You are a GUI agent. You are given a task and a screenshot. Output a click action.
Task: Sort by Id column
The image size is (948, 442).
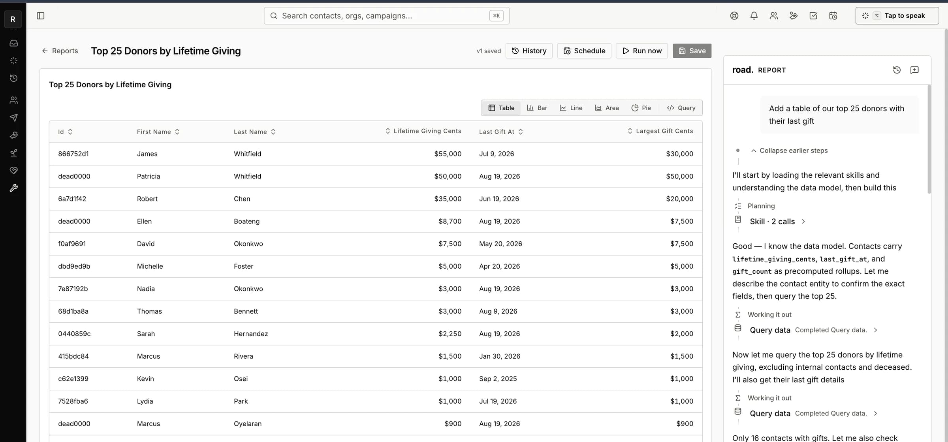[65, 132]
